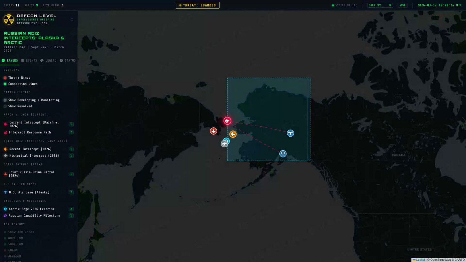Click the UTC timestamp in top bar
This screenshot has height=262, width=466.
439,5
